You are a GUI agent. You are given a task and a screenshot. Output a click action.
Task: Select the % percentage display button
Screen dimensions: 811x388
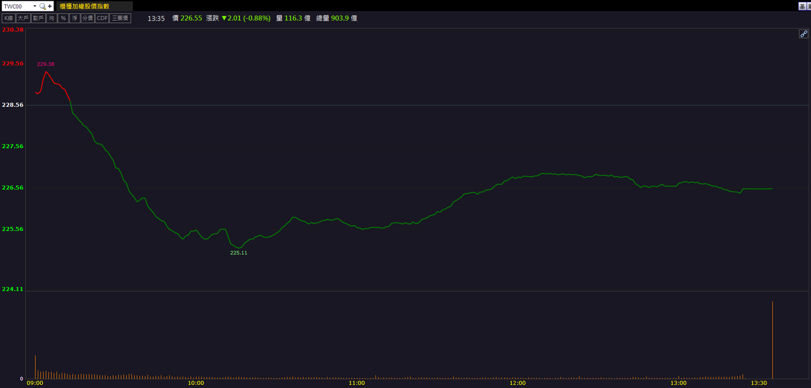63,18
